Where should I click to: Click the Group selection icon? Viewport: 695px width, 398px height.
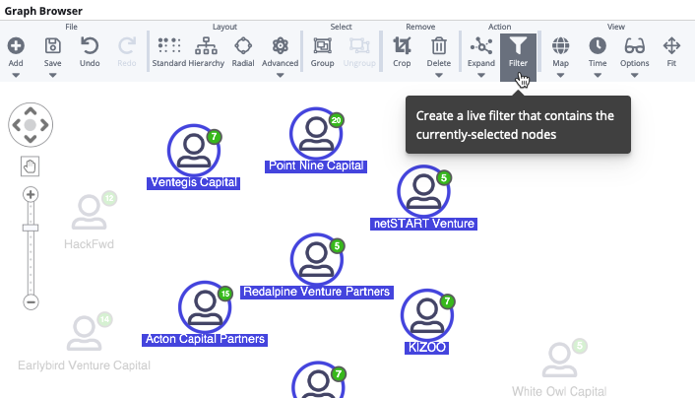click(x=322, y=45)
